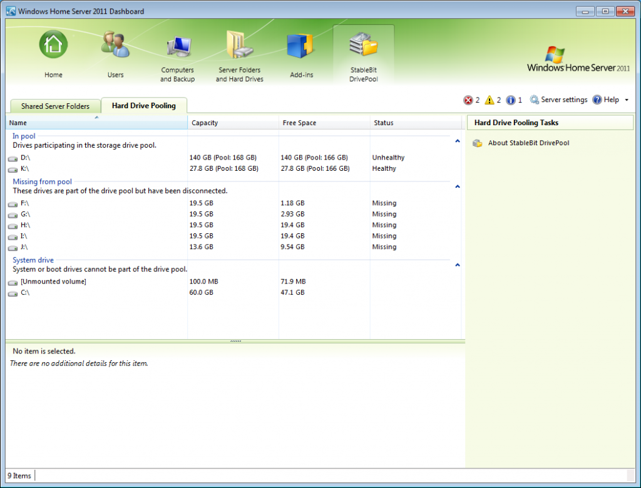Screen dimensions: 641x488
Task: Sort by the Free Space column
Action: click(324, 123)
